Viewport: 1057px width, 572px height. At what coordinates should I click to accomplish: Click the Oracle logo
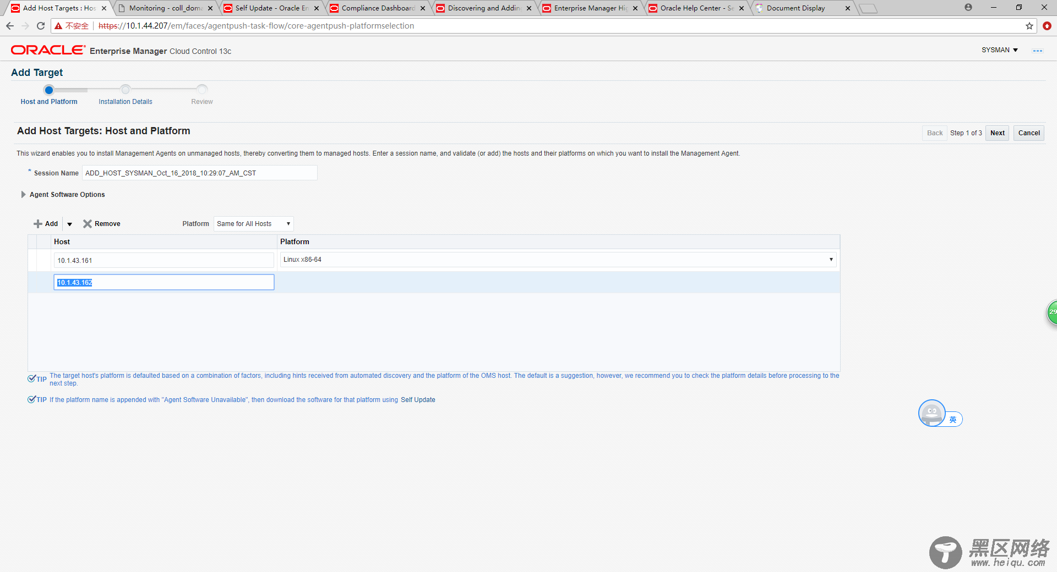48,50
